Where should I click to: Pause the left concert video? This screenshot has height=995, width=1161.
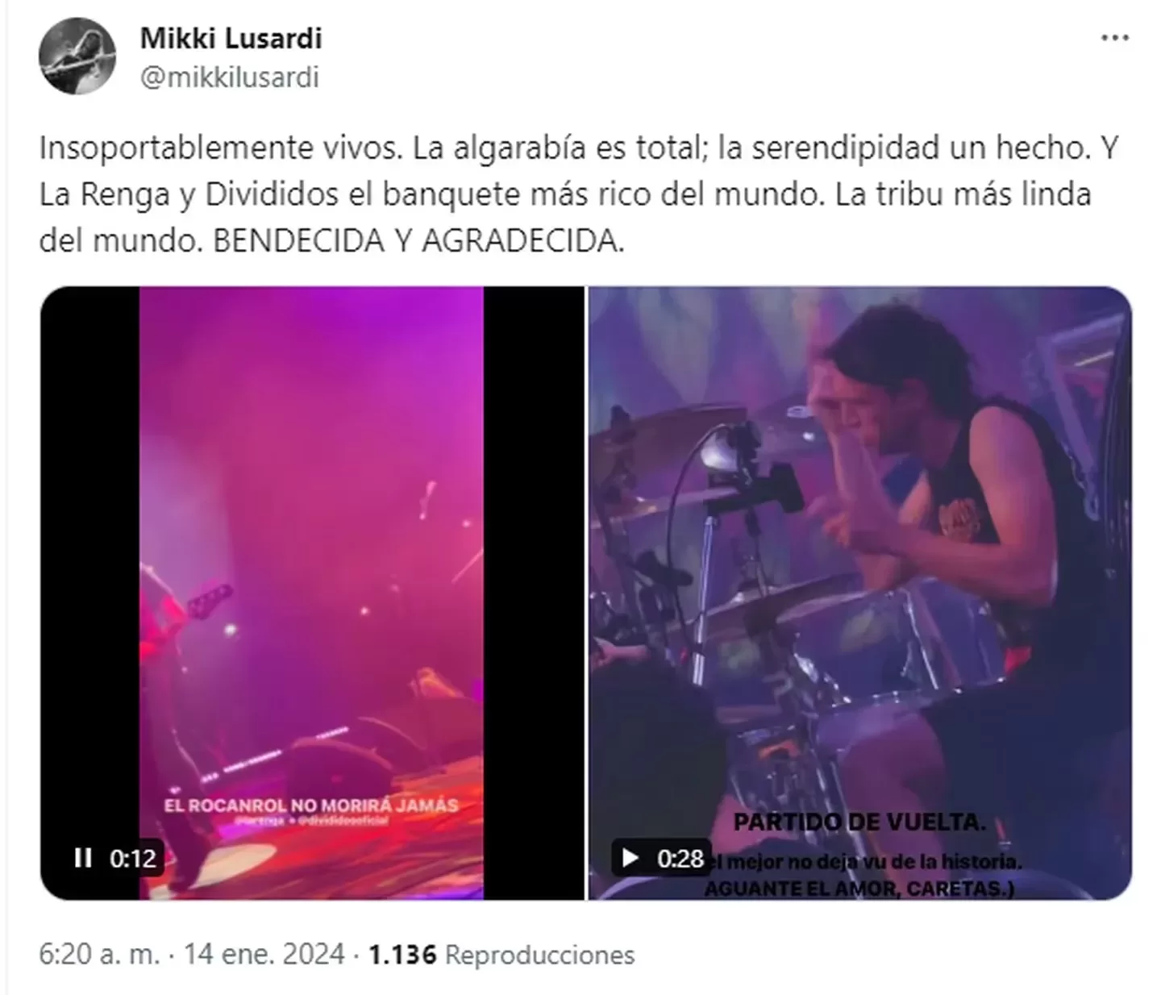82,858
